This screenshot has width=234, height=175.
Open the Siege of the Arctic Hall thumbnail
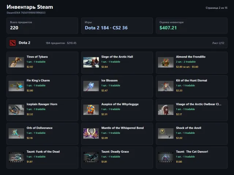click(91, 62)
